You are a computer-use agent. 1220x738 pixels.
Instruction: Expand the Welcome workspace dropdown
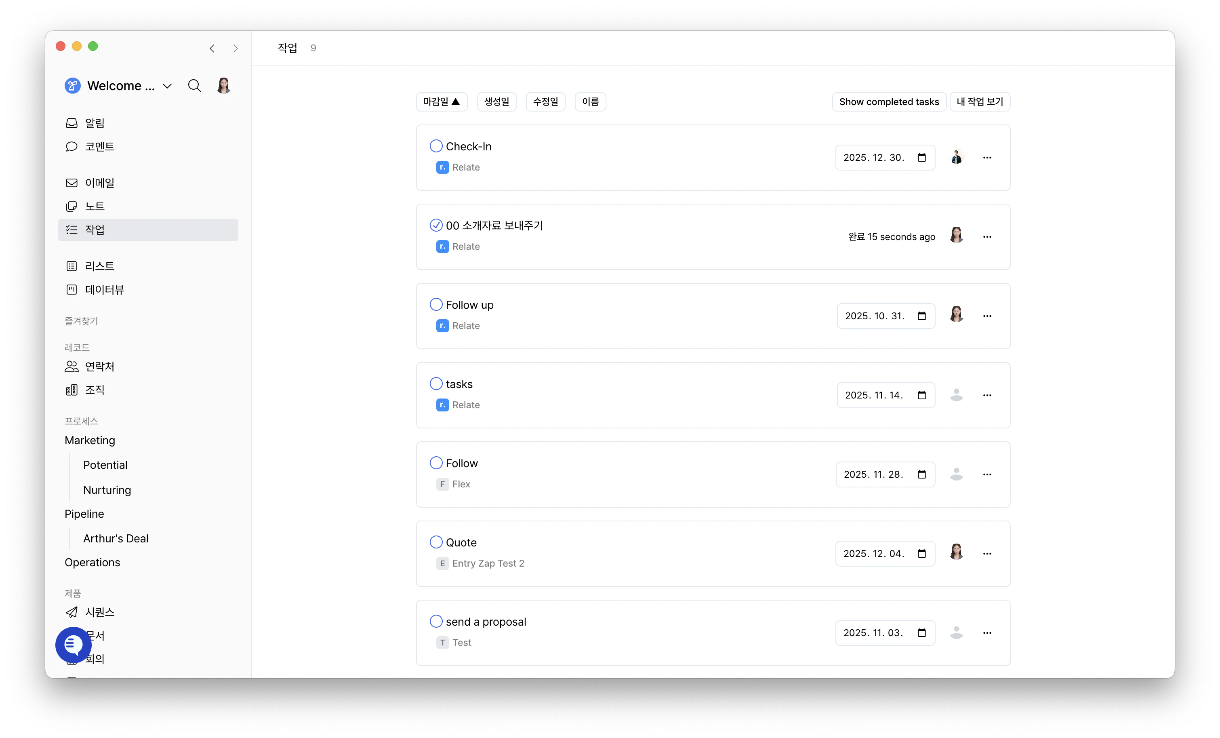(167, 86)
